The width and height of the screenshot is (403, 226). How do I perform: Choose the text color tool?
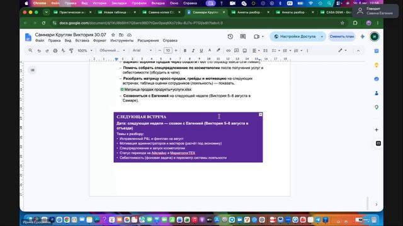coord(210,51)
